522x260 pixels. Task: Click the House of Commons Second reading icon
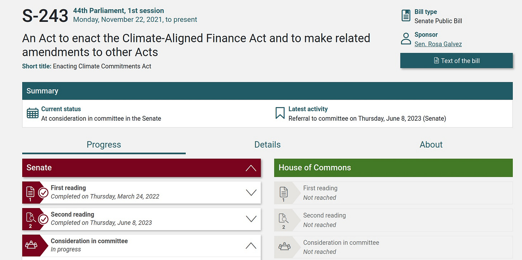tap(284, 220)
